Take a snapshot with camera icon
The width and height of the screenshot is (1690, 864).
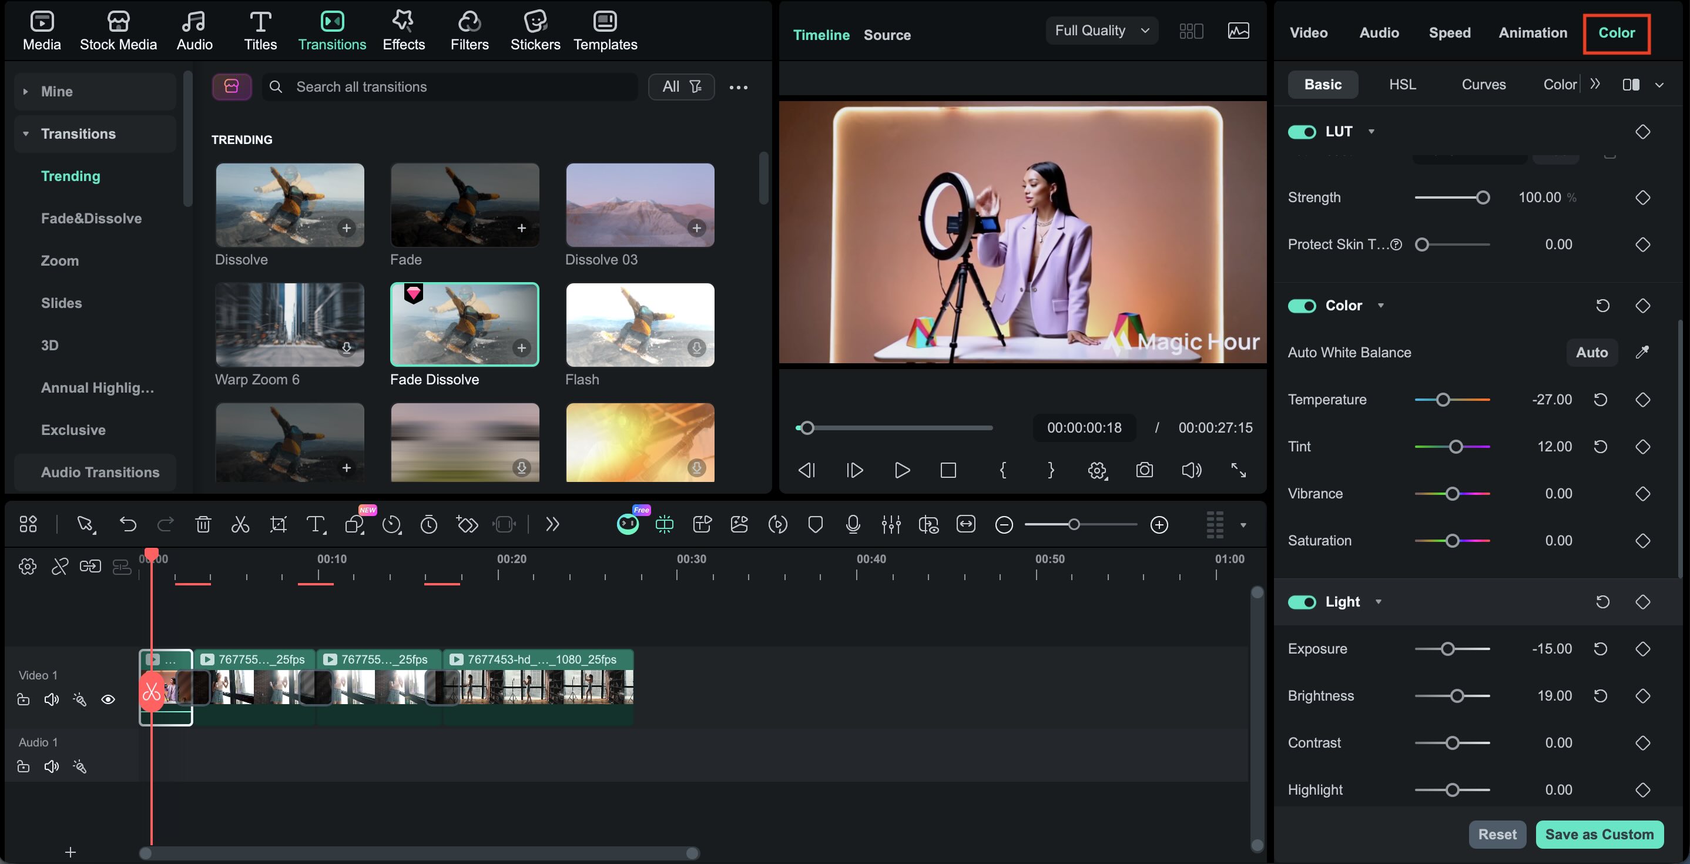[x=1144, y=470]
